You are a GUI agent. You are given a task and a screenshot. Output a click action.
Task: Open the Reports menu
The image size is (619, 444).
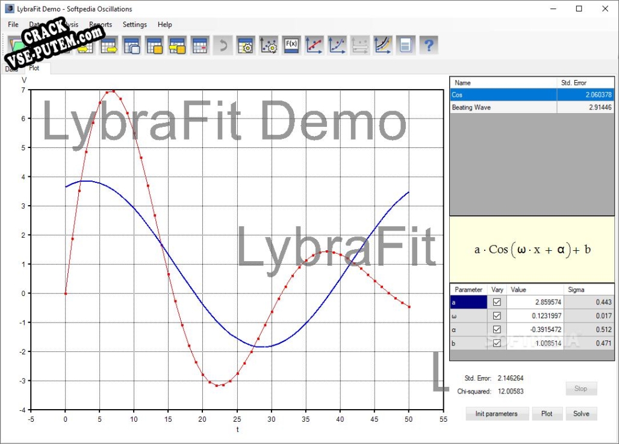tap(101, 25)
